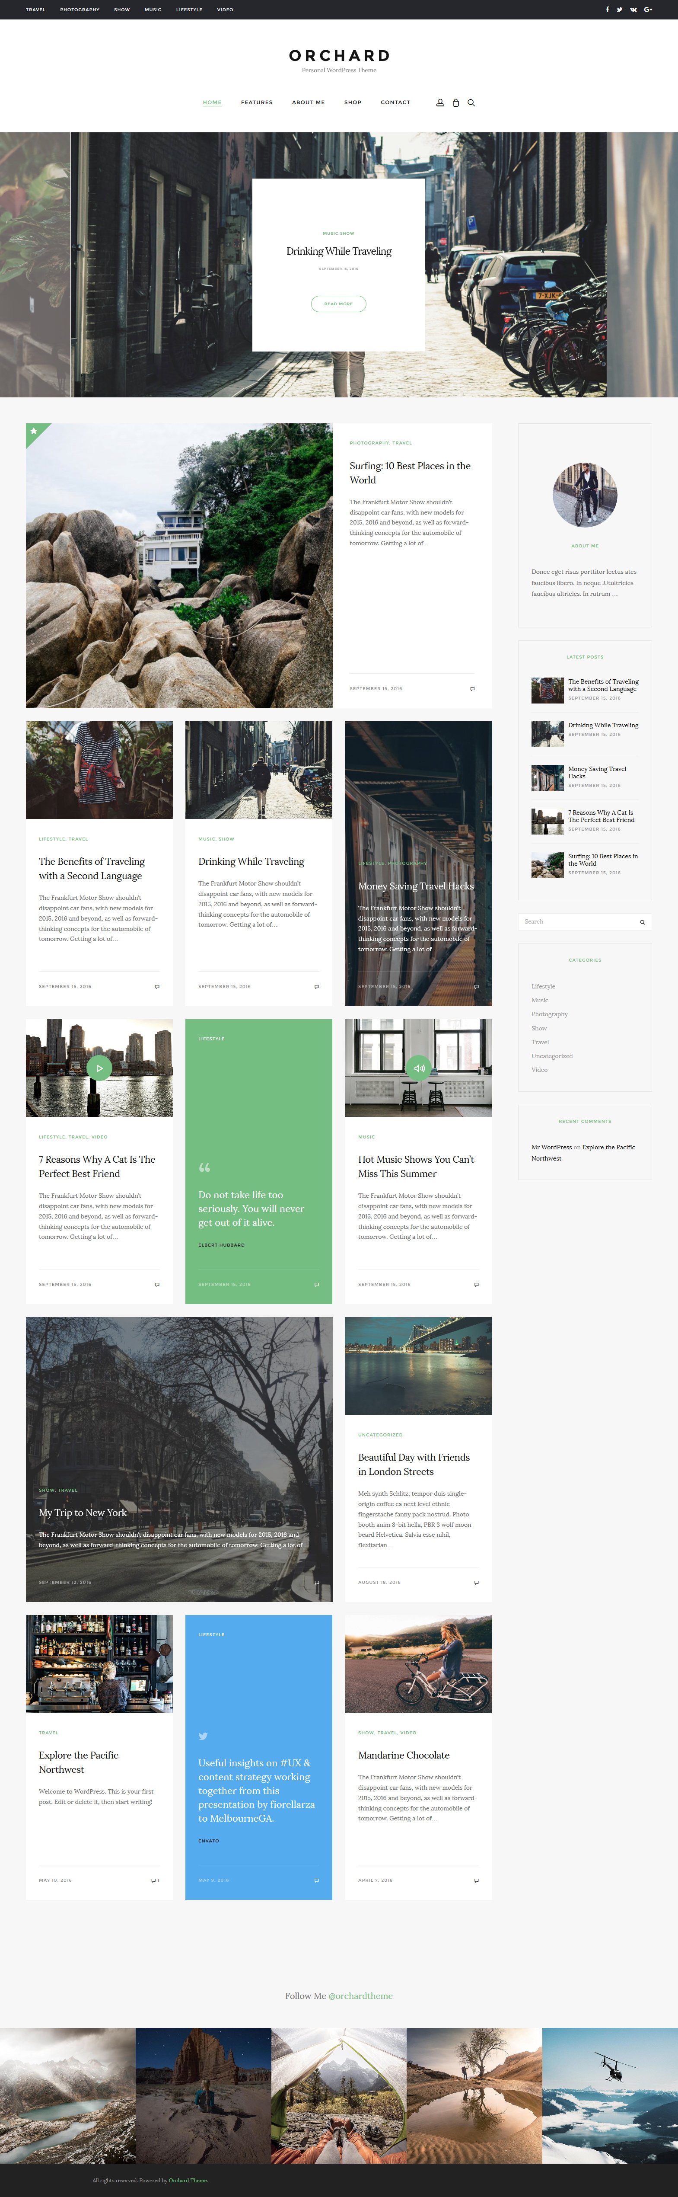Viewport: 678px width, 2197px height.
Task: Click comment icon on Benefits of Traveling card
Action: click(157, 986)
